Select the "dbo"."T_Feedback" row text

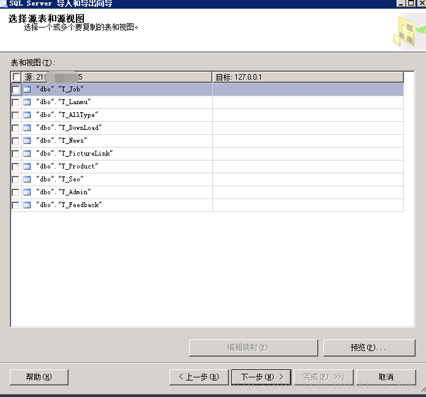[69, 205]
